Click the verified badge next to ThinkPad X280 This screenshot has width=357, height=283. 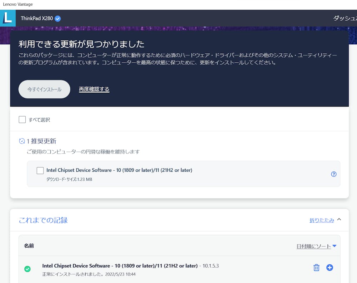[58, 19]
